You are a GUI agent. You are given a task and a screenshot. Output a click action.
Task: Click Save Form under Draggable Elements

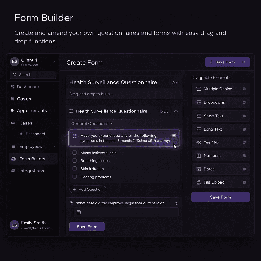point(221,197)
